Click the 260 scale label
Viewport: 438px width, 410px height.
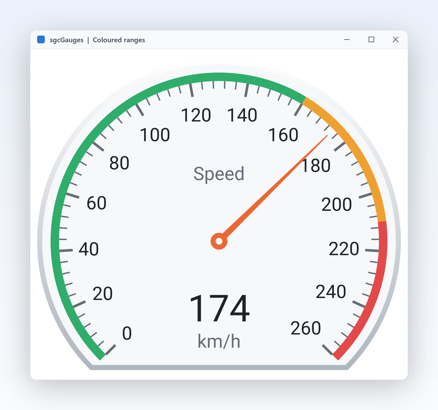pyautogui.click(x=305, y=328)
